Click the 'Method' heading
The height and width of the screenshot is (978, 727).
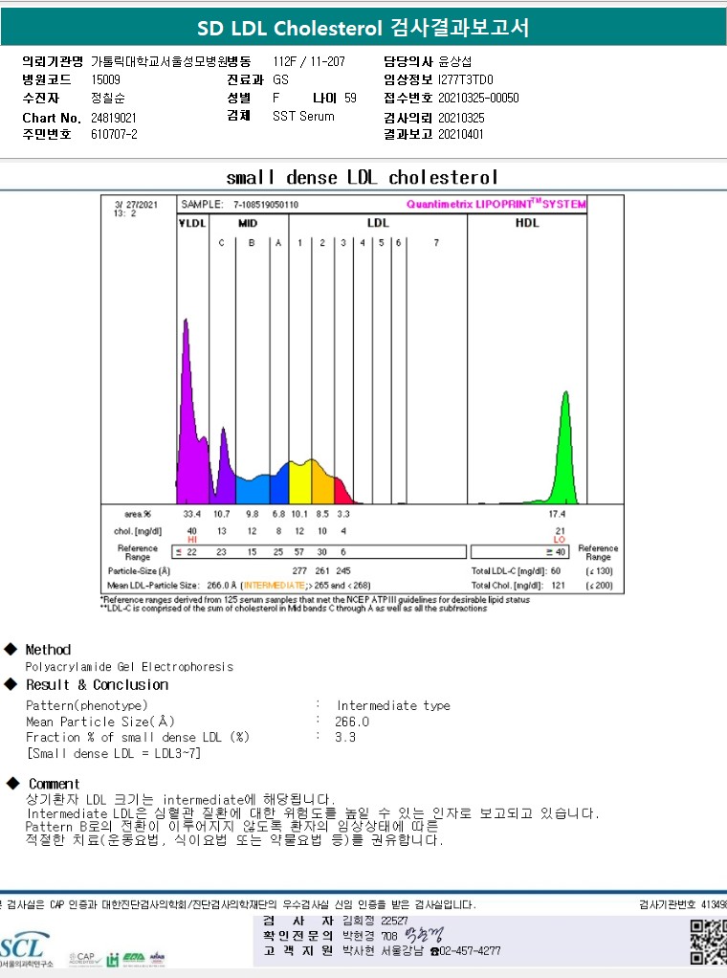click(x=48, y=650)
